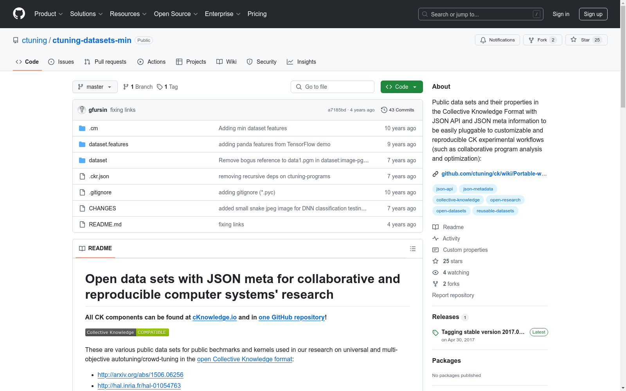Open the master branch selector

(x=95, y=87)
